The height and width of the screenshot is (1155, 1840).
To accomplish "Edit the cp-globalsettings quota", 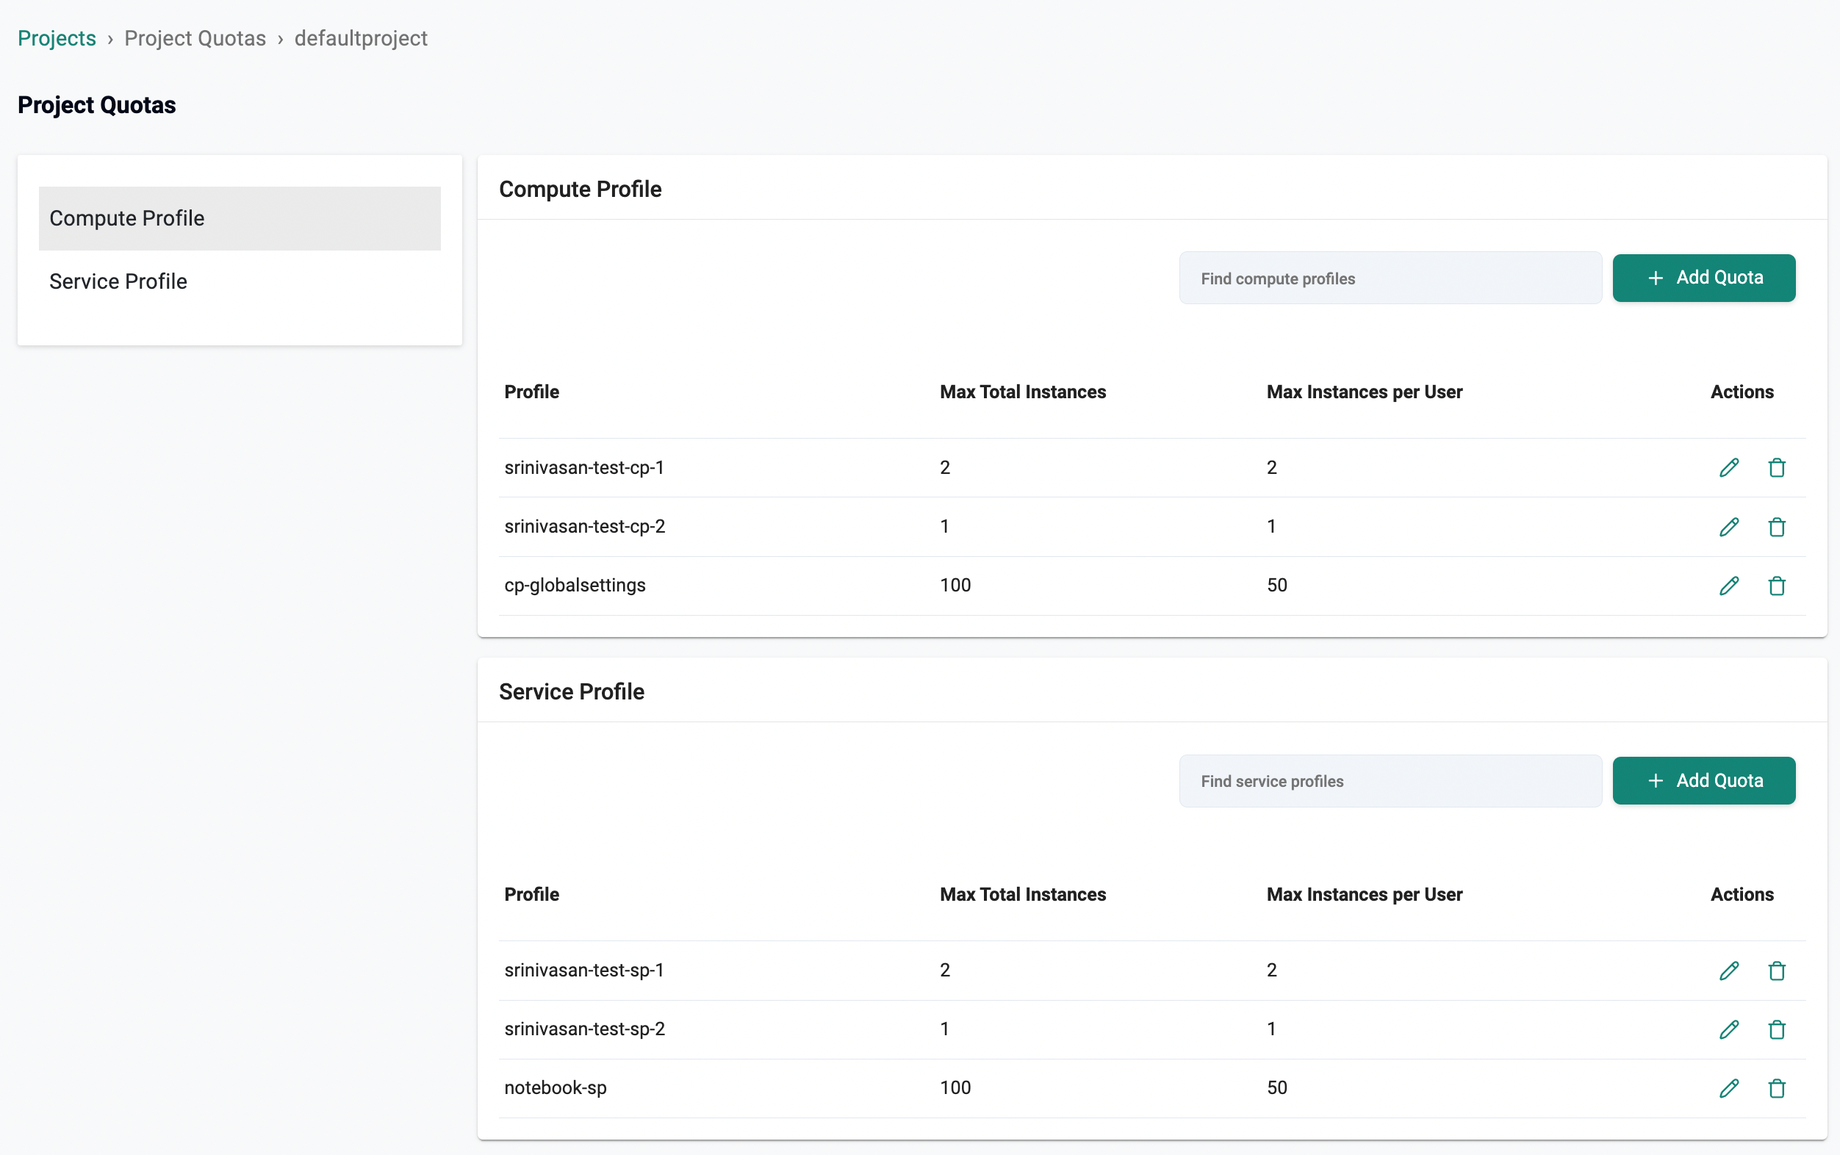I will coord(1729,585).
